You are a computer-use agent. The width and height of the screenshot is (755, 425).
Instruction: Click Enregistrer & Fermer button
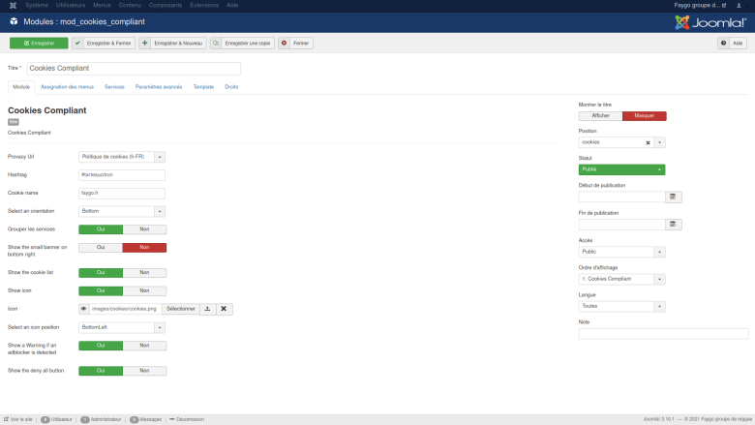(x=104, y=44)
